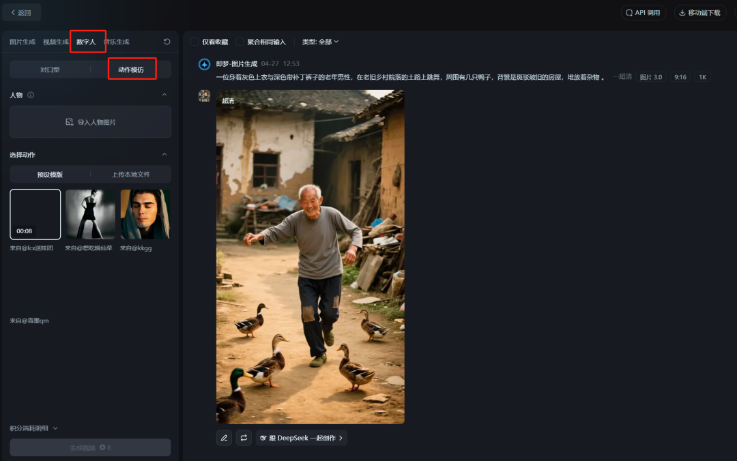
Task: Enable the 仅看收藏 checkbox
Action: coord(194,42)
